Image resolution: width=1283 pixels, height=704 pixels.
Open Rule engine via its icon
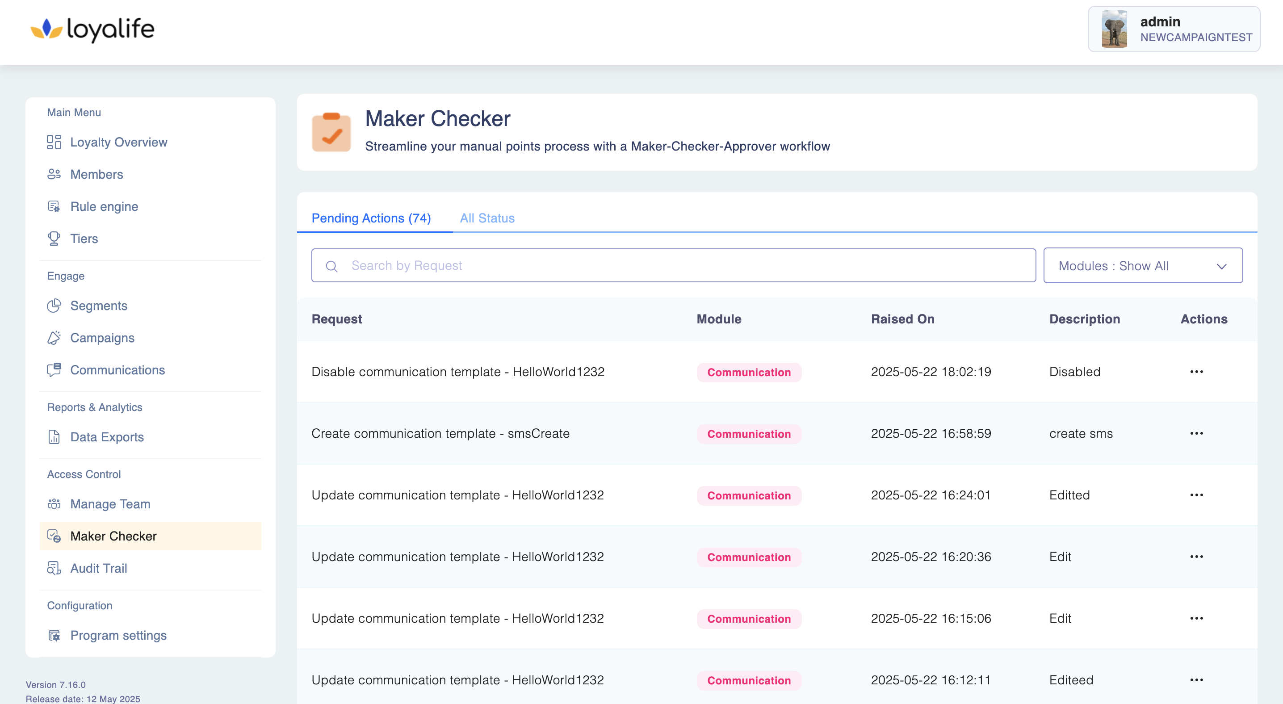click(x=54, y=206)
